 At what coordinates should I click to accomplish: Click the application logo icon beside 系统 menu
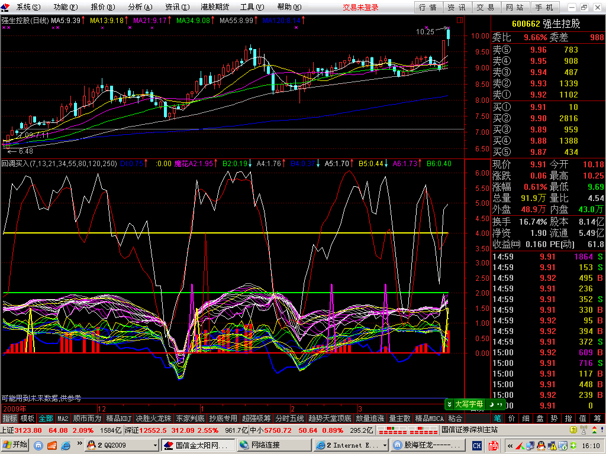tap(5, 7)
